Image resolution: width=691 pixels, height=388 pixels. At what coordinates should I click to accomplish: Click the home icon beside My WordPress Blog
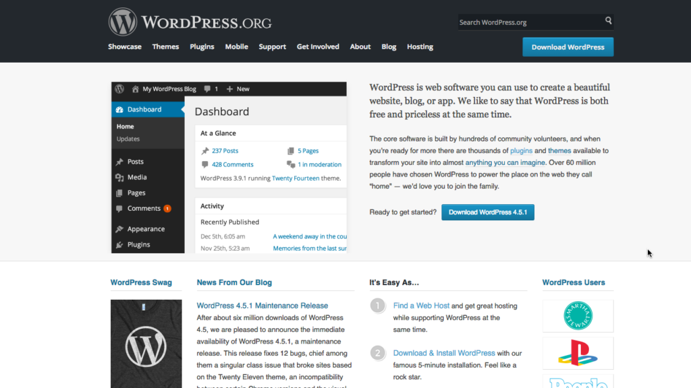pos(135,89)
